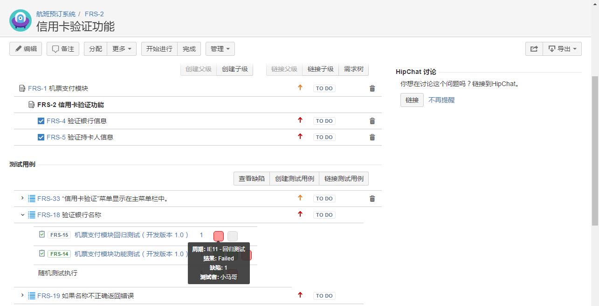Click the FRS-33 test case list icon
Image resolution: width=599 pixels, height=306 pixels.
32,199
